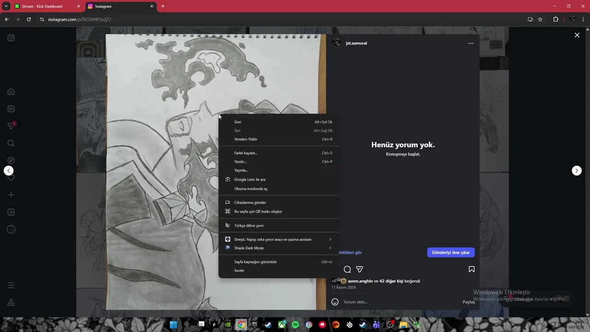
Task: Open the Windows Start menu
Action: click(173, 325)
